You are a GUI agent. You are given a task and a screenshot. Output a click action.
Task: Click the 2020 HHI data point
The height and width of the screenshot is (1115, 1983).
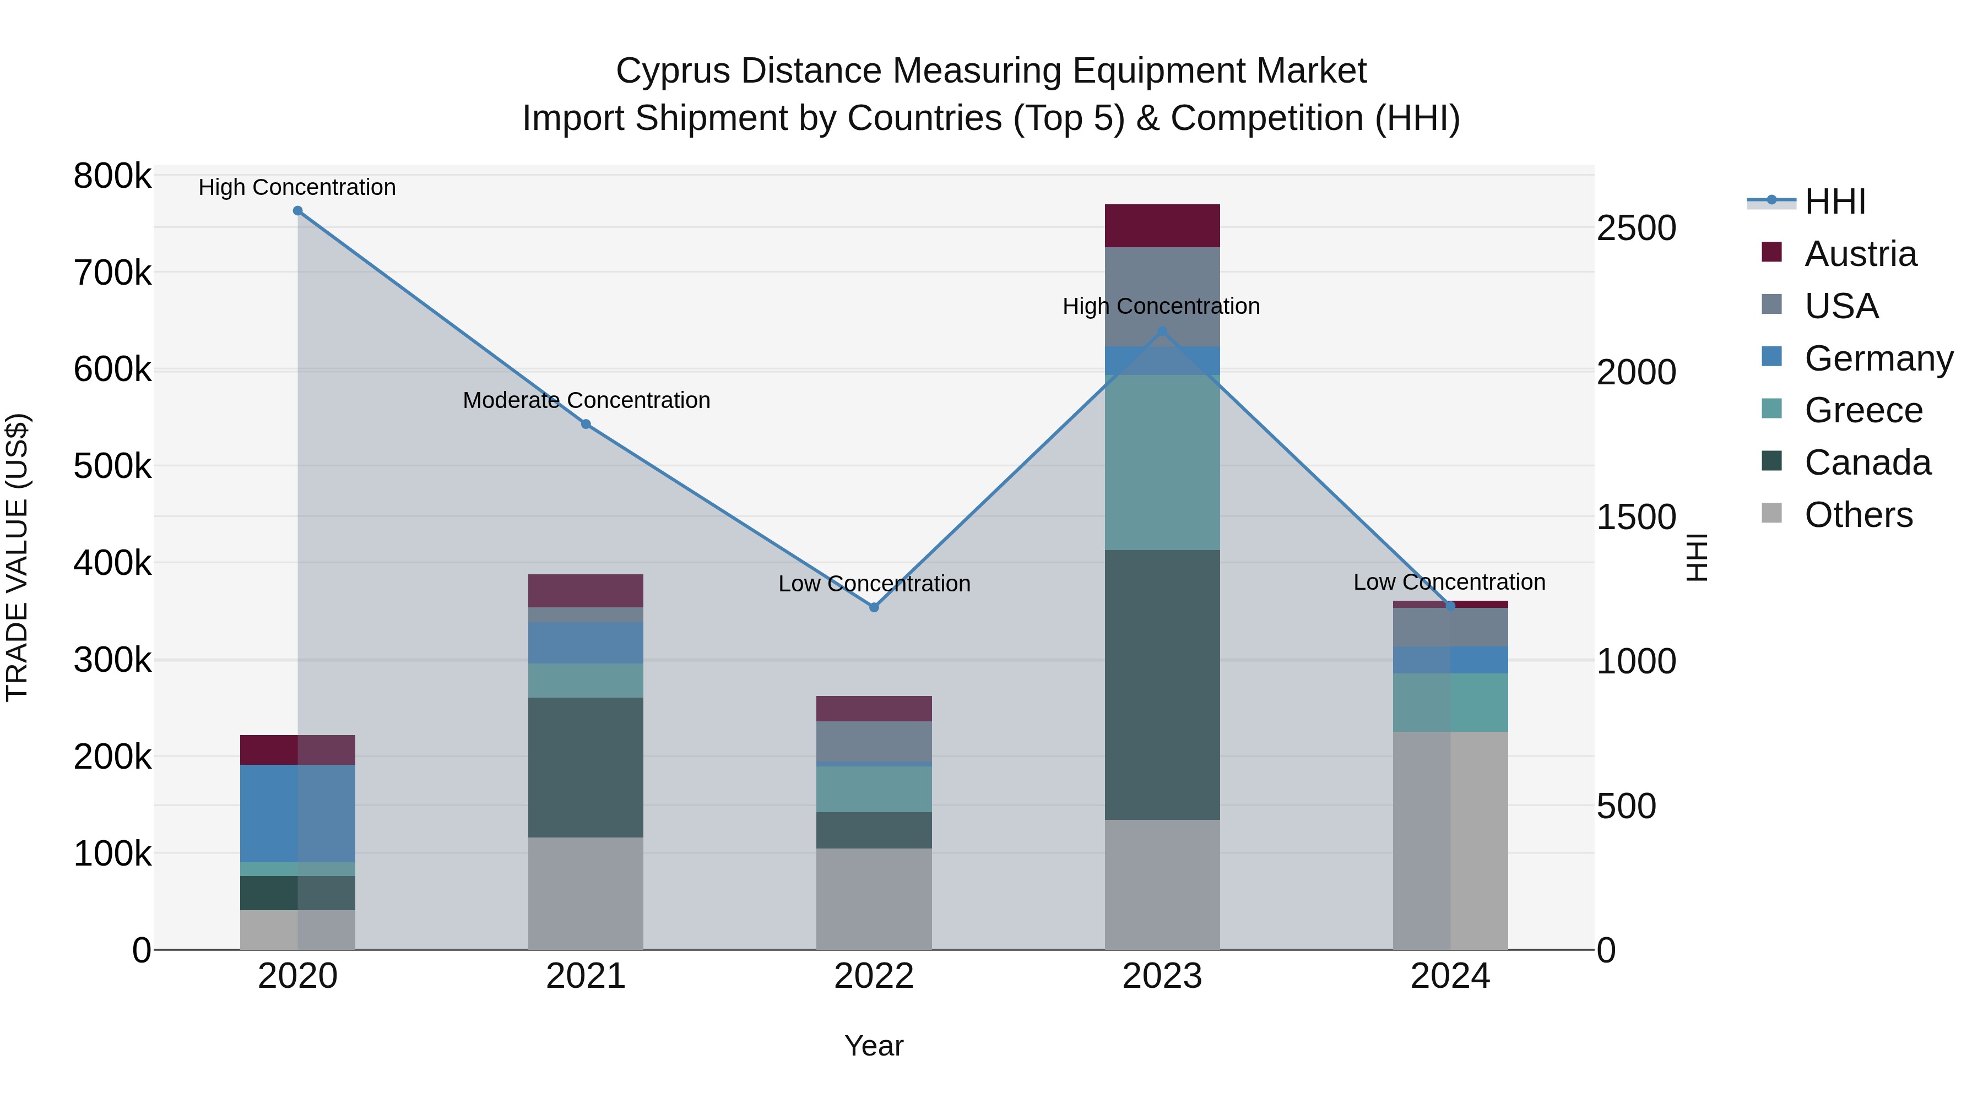click(298, 211)
